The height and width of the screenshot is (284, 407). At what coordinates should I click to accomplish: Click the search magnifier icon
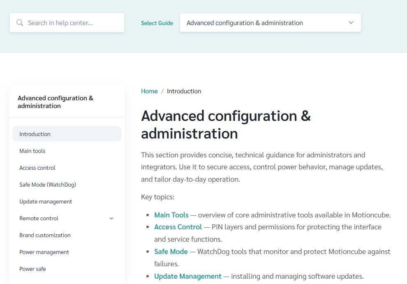click(x=20, y=23)
